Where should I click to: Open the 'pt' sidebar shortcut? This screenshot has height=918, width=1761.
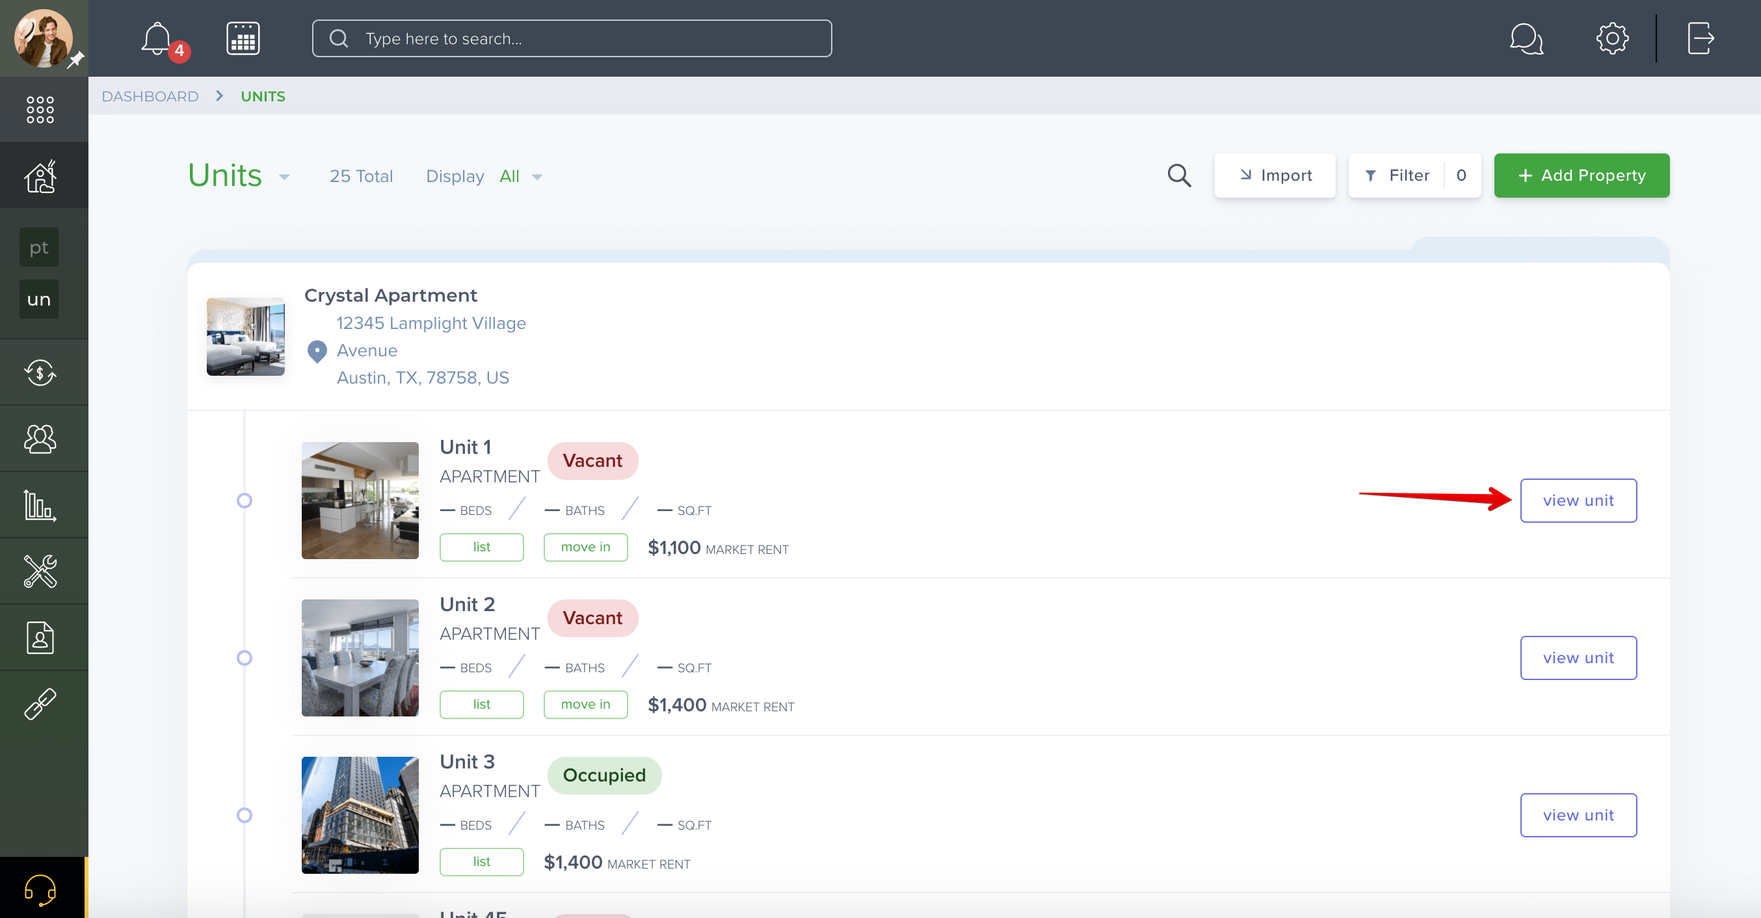tap(39, 247)
